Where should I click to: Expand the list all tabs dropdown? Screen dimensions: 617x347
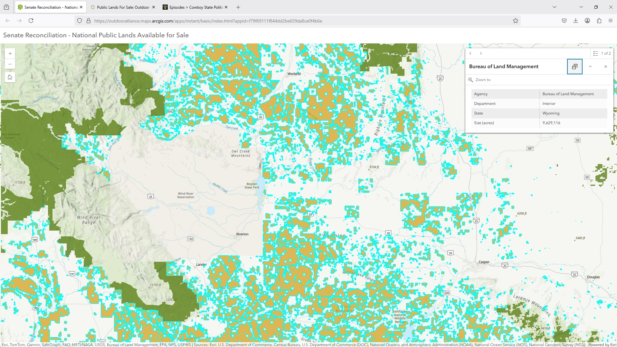(554, 7)
